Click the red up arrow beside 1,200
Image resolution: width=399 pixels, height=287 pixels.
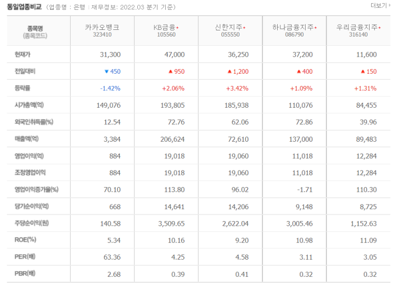pos(230,72)
